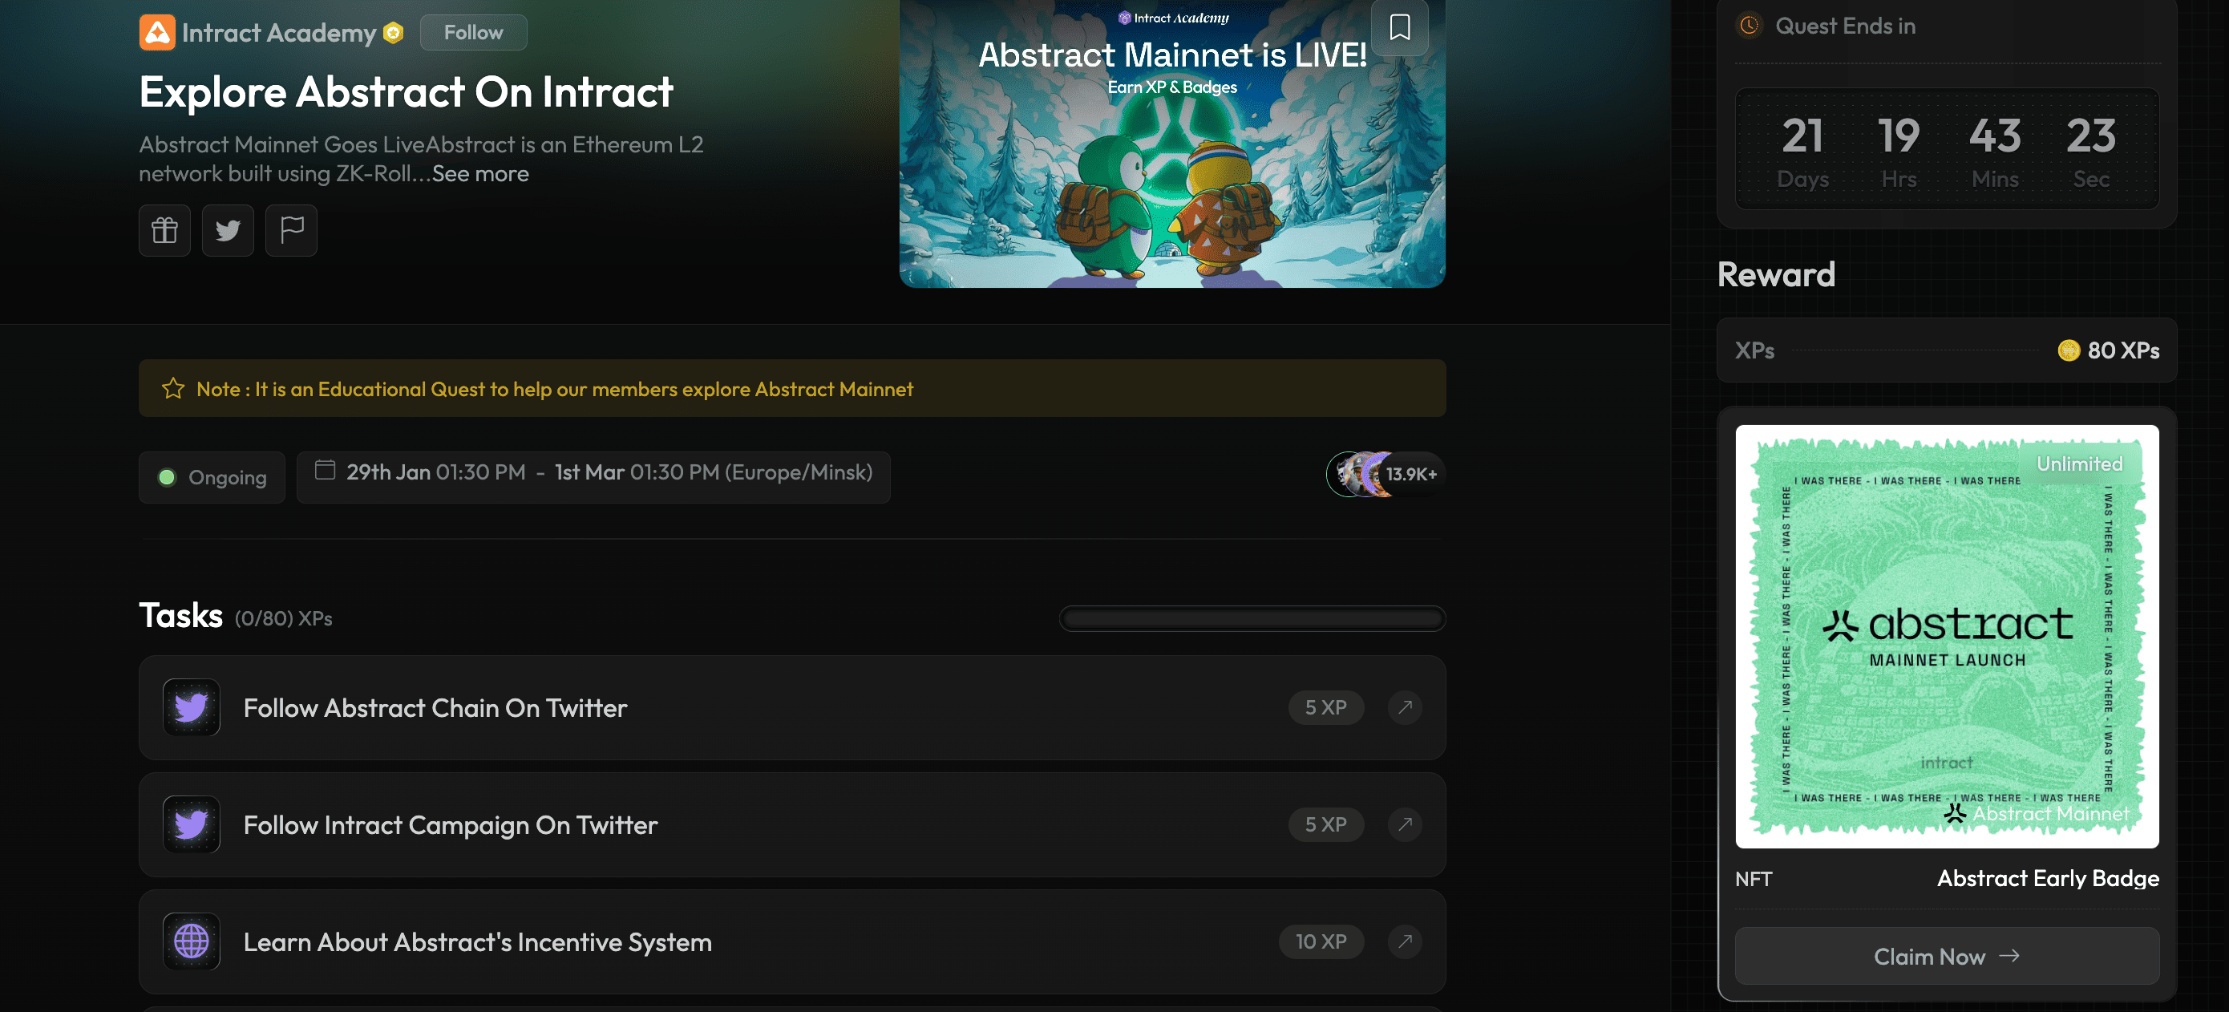This screenshot has height=1012, width=2229.
Task: Click the flag report icon button
Action: [291, 230]
